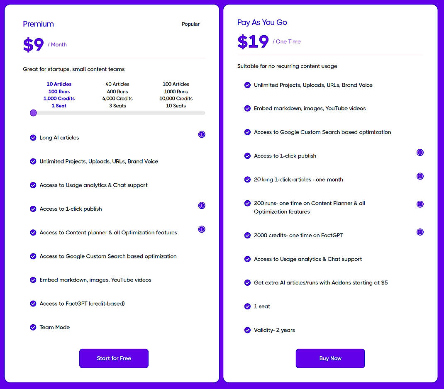
Task: Toggle the checkmark next to Validity- 2 years
Action: click(248, 330)
